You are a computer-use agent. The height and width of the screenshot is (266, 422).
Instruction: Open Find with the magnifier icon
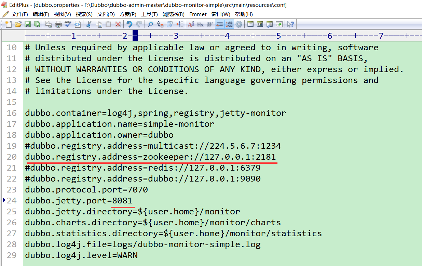(x=150, y=24)
